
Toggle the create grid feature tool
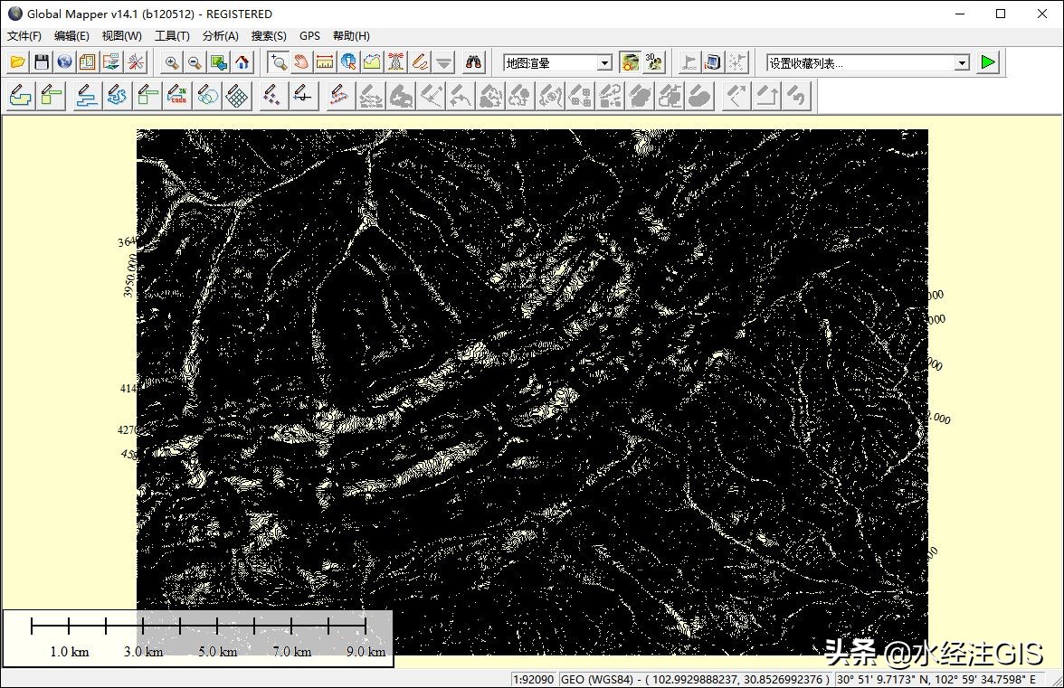(x=237, y=96)
